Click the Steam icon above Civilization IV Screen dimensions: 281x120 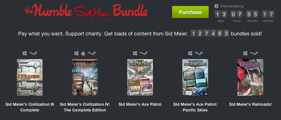click(92, 53)
